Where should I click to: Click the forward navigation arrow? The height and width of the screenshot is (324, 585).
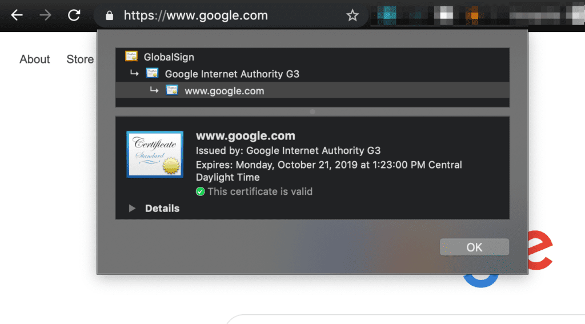click(x=45, y=15)
